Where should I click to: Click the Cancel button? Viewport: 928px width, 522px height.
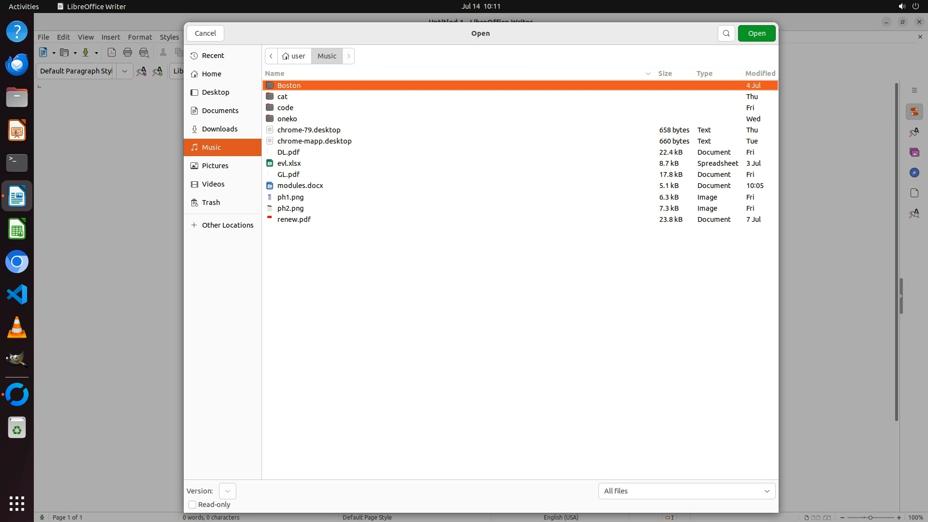205,33
